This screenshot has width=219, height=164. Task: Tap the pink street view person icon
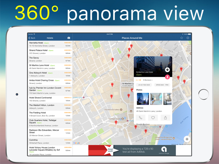click(x=167, y=77)
